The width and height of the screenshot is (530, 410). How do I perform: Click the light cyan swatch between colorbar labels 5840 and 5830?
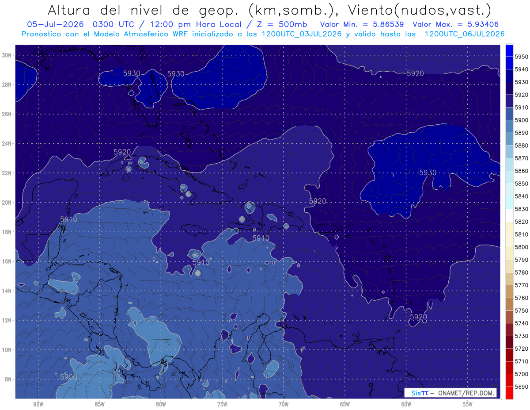click(509, 203)
